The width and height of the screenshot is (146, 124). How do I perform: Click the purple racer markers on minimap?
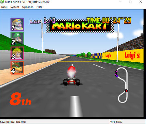[x=116, y=74]
